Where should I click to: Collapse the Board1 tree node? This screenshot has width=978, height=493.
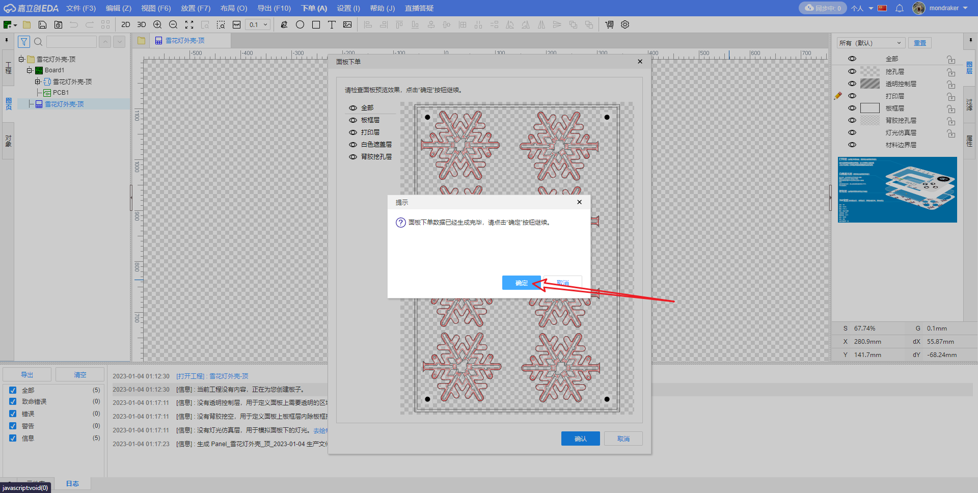[30, 70]
